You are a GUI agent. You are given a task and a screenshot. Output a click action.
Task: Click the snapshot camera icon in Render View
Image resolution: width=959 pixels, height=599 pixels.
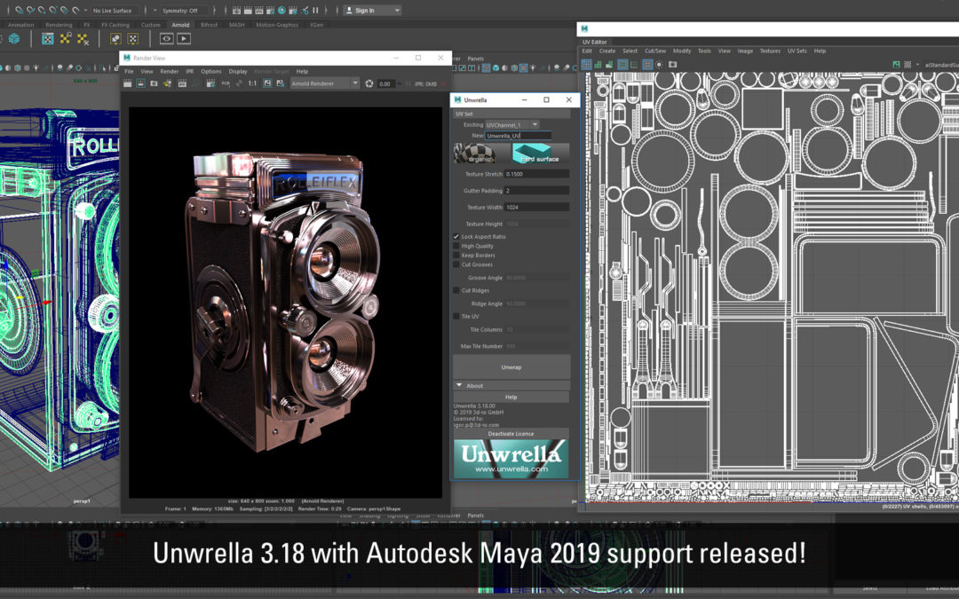(155, 83)
